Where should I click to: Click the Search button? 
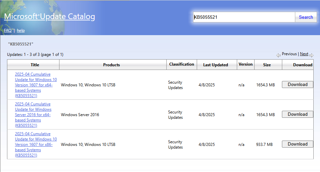306,17
